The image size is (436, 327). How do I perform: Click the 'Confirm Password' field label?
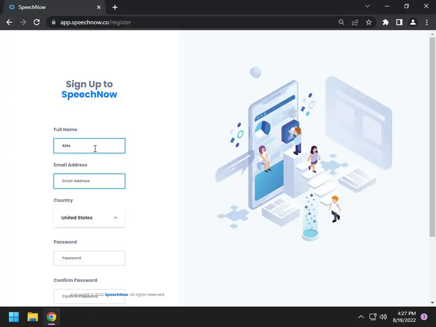75,280
